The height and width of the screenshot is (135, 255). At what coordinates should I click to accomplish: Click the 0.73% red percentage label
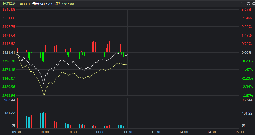(246, 44)
